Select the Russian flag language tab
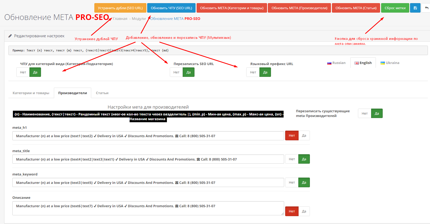Viewport: 430px width, 224px height. pyautogui.click(x=336, y=63)
